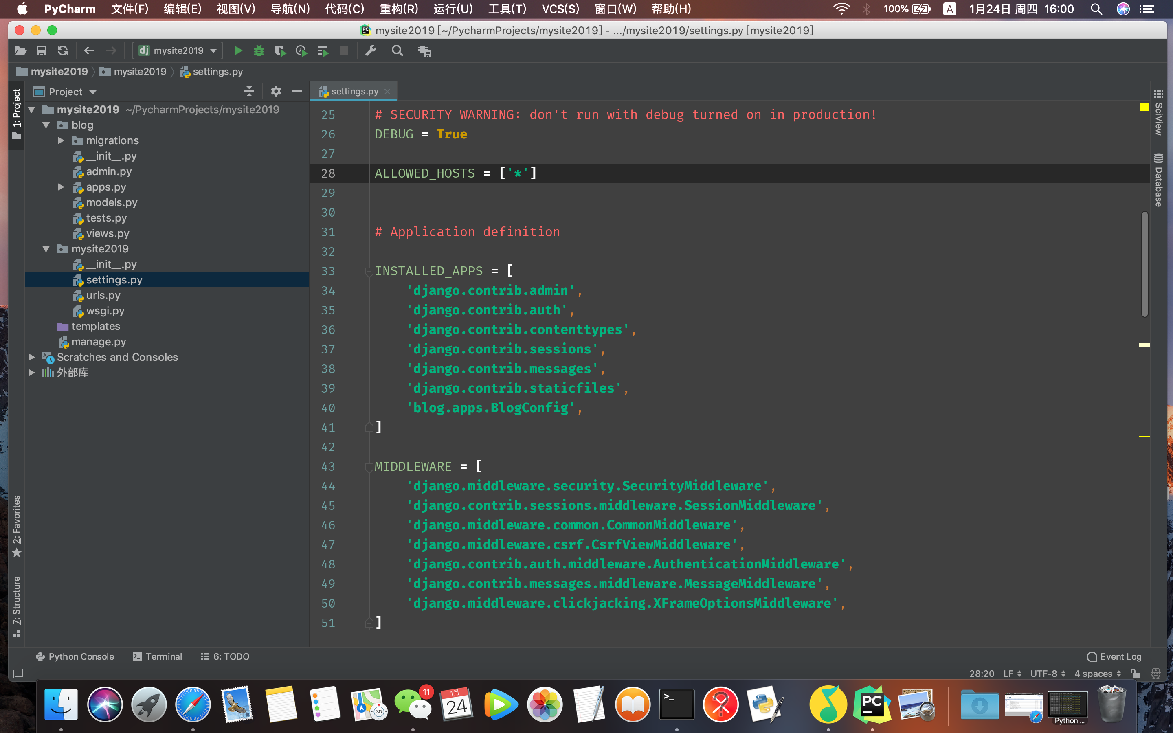Open the 6: TODO tool window
1173x733 pixels.
click(x=225, y=656)
